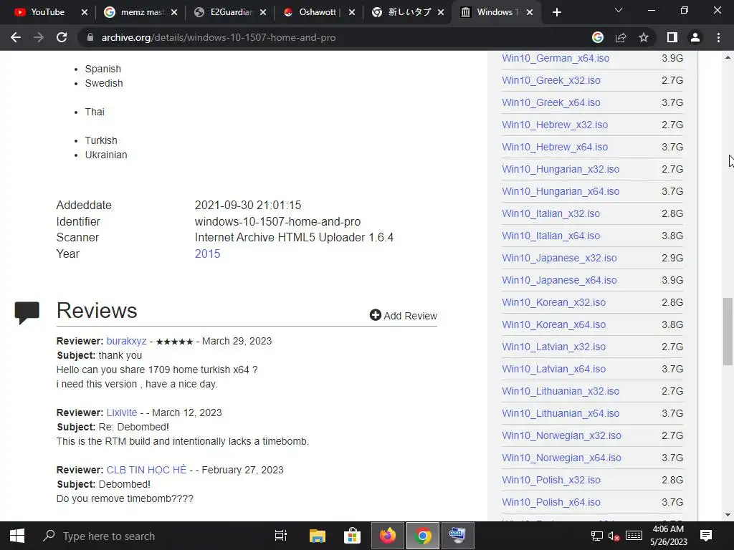Close the memz tab
Viewport: 734px width, 550px height.
click(174, 12)
